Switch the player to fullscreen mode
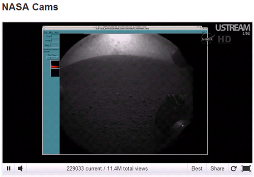 [246, 168]
